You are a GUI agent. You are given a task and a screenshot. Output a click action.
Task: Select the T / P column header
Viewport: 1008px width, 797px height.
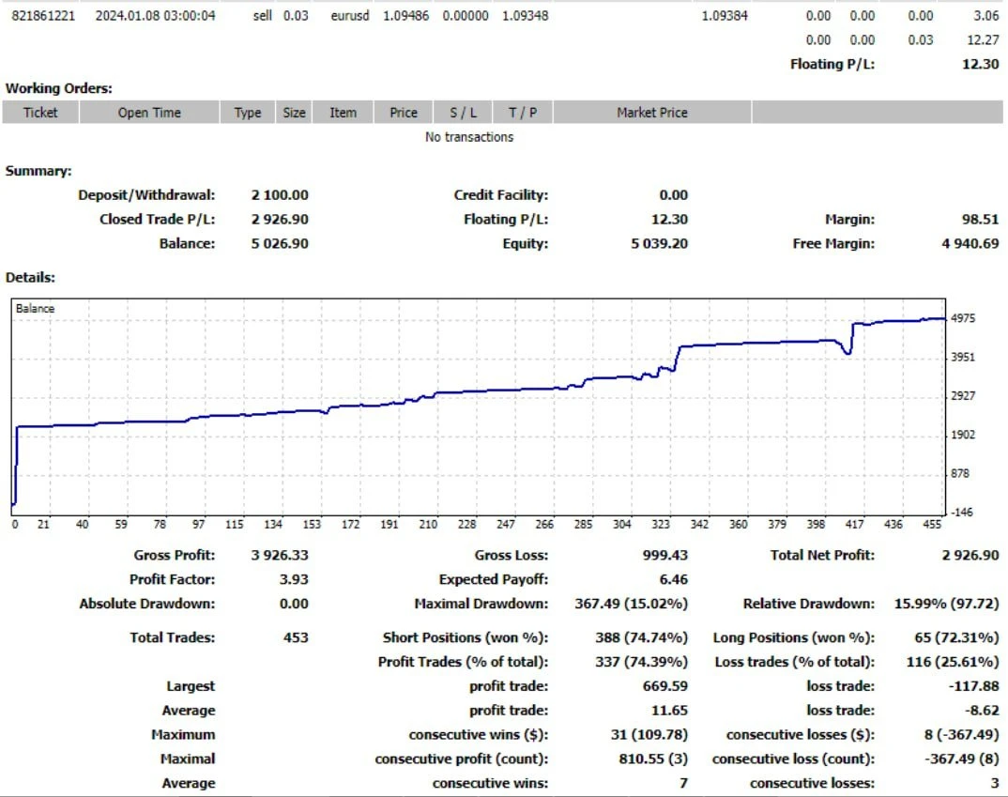[523, 113]
